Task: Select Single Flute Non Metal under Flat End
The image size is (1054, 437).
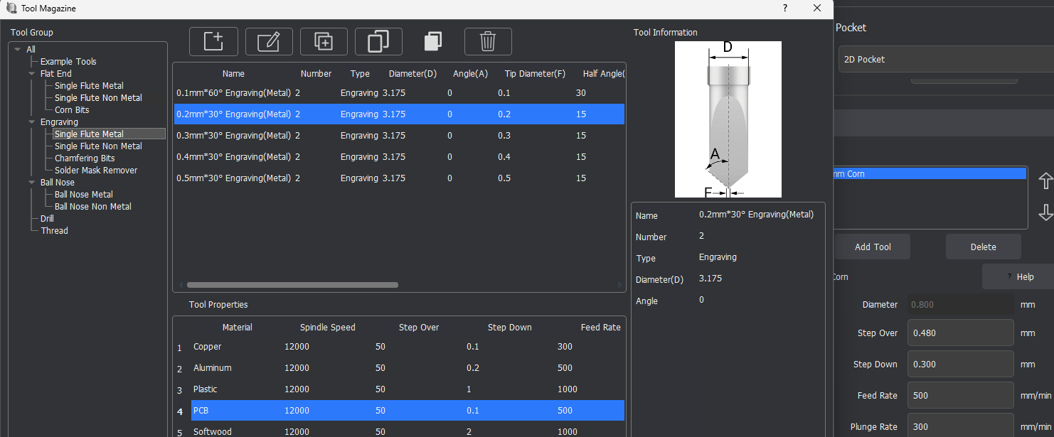Action: 98,98
